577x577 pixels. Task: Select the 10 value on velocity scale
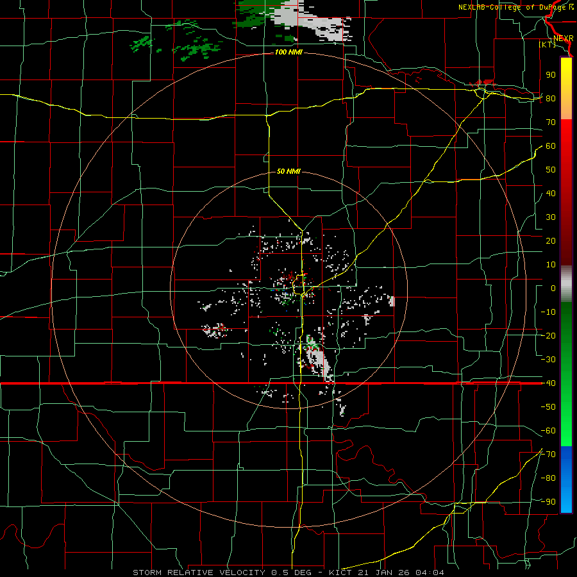[x=551, y=265]
